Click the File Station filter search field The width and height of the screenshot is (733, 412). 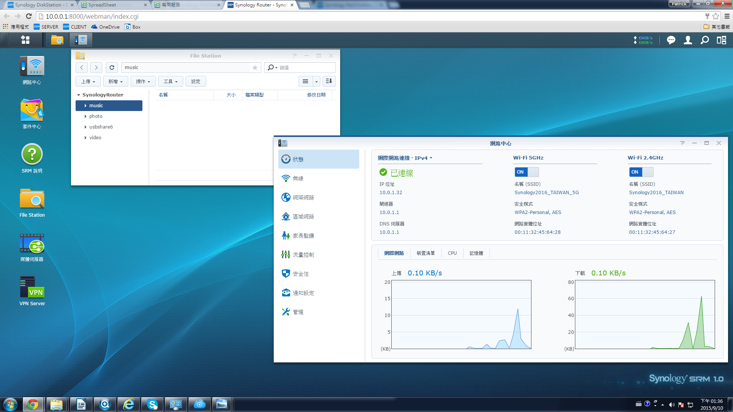coord(300,68)
